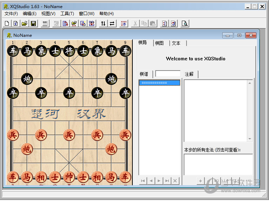The image size is (269, 201).
Task: Click the blue board with red cross icon
Action: point(92,23)
